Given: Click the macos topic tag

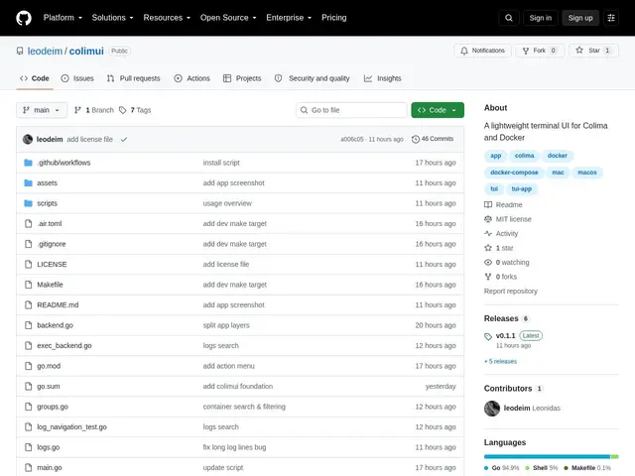Looking at the screenshot, I should click(x=586, y=173).
